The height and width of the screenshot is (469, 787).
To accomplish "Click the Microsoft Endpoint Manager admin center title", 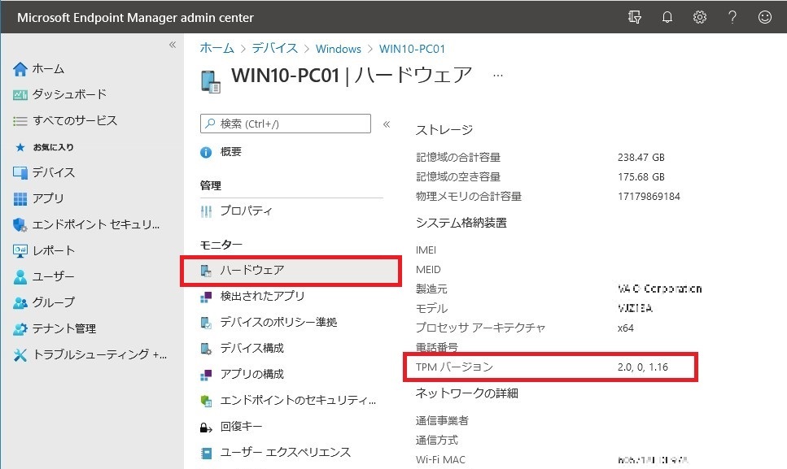I will point(136,18).
